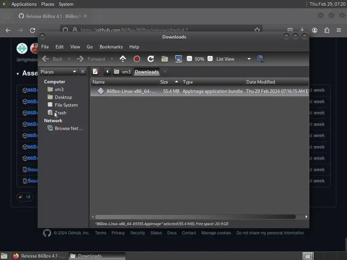This screenshot has width=347, height=260.
Task: Click the 86Box AppImage file icon
Action: tap(101, 91)
